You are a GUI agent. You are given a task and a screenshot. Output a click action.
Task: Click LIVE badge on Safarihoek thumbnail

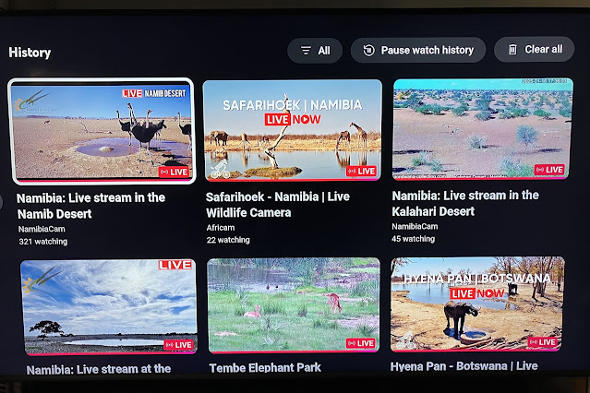click(361, 172)
